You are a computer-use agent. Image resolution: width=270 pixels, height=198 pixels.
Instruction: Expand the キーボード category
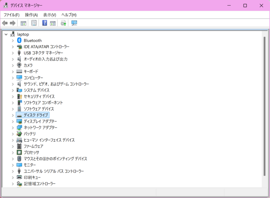tap(13, 72)
